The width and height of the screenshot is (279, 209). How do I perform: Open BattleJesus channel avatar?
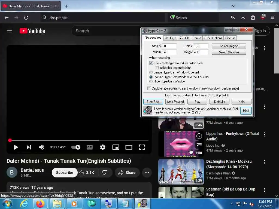[x=12, y=172]
